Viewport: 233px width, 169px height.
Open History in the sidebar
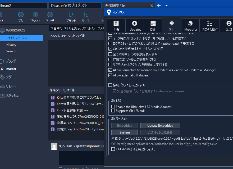(x=11, y=45)
